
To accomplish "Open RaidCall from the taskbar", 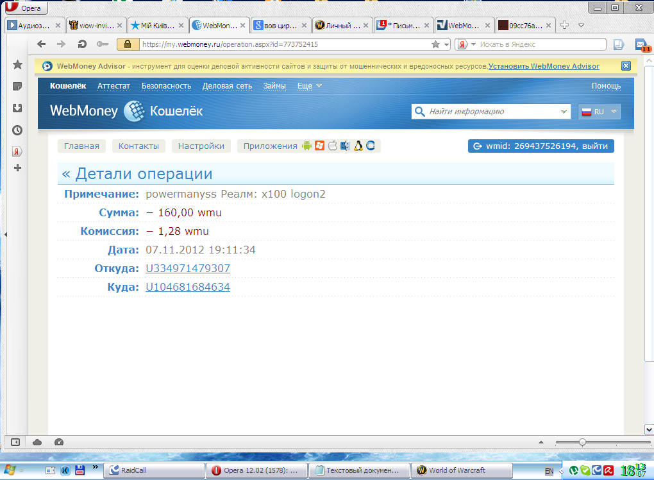I will pyautogui.click(x=154, y=470).
